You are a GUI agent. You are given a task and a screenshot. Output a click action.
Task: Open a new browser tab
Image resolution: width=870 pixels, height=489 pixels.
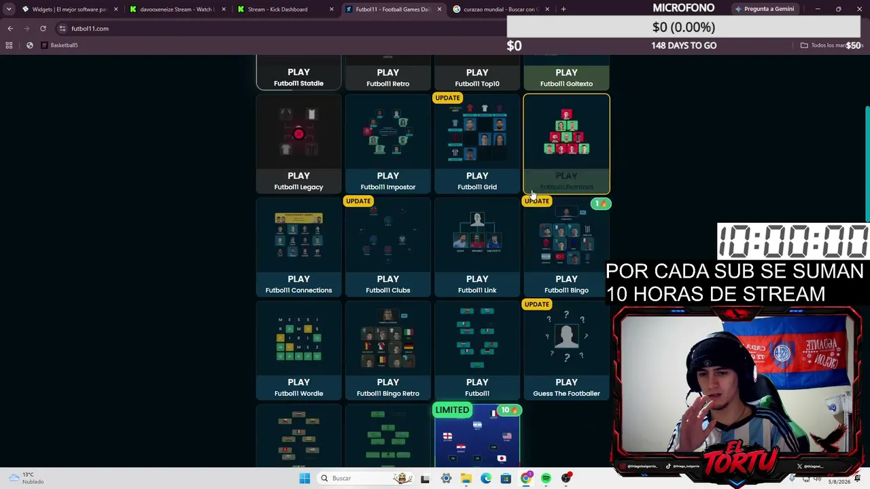(x=563, y=10)
